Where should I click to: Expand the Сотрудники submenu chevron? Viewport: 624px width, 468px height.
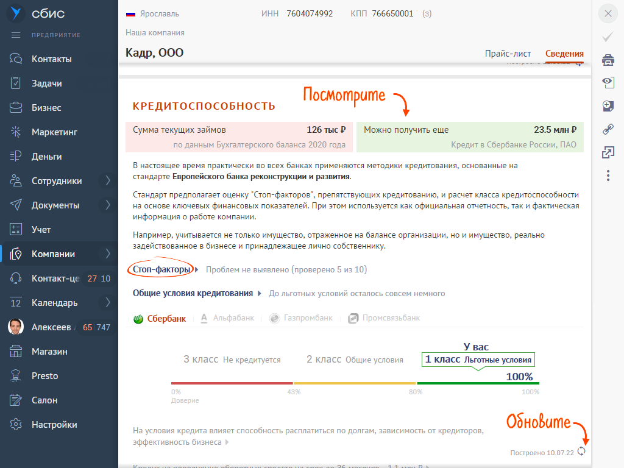tap(108, 180)
